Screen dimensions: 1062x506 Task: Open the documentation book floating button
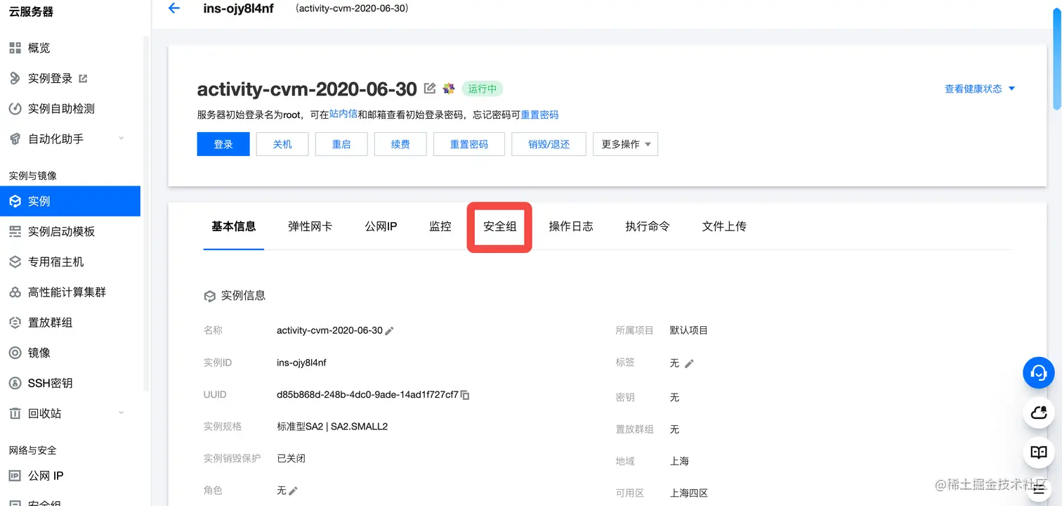tap(1039, 453)
